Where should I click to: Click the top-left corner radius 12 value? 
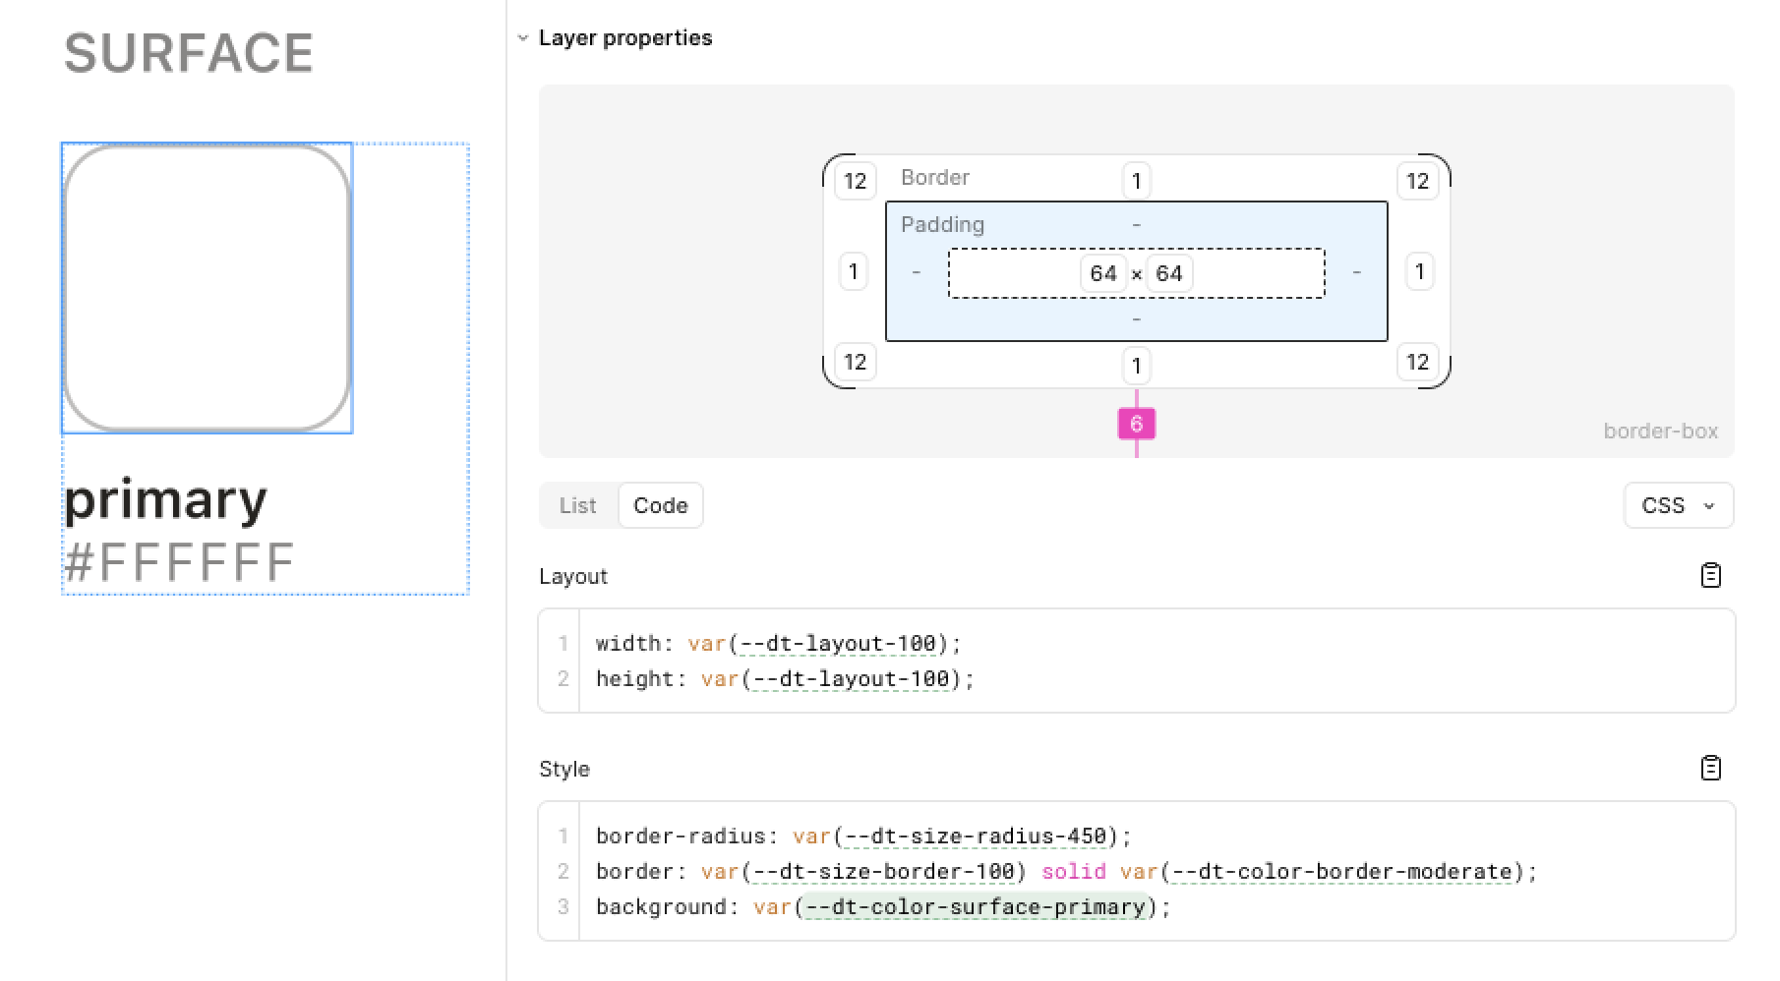[855, 181]
